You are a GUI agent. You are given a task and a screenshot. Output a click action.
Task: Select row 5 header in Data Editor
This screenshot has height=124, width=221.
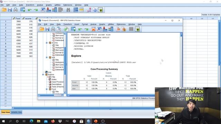pos(6,34)
